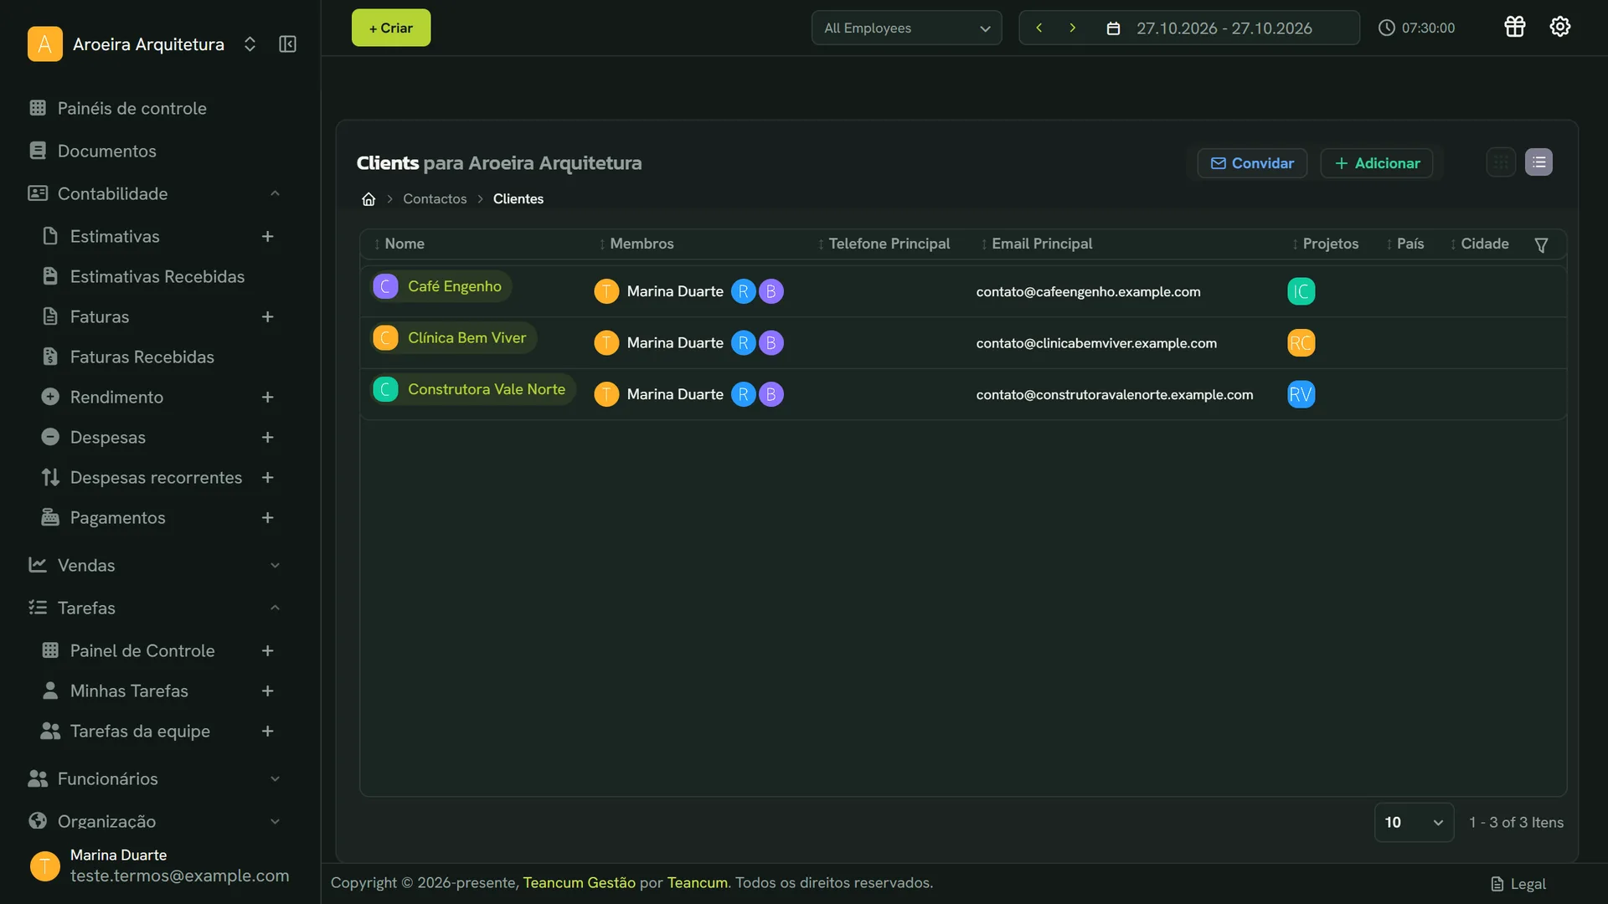The image size is (1608, 904).
Task: Click the Adicionar button
Action: 1377,163
